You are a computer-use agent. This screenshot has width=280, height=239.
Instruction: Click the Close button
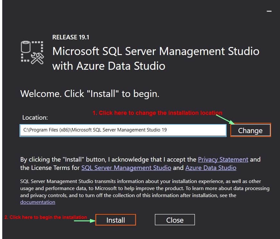tap(175, 220)
